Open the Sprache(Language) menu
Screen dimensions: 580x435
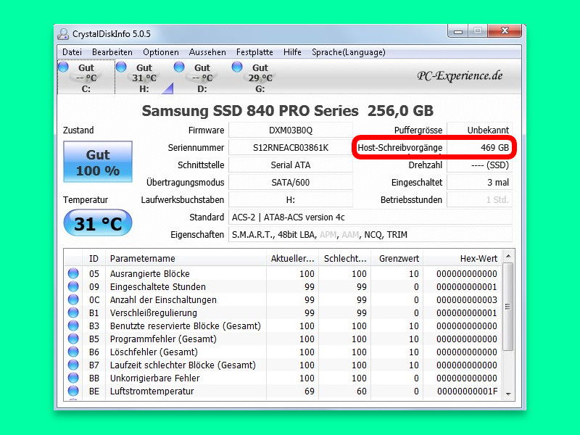349,52
